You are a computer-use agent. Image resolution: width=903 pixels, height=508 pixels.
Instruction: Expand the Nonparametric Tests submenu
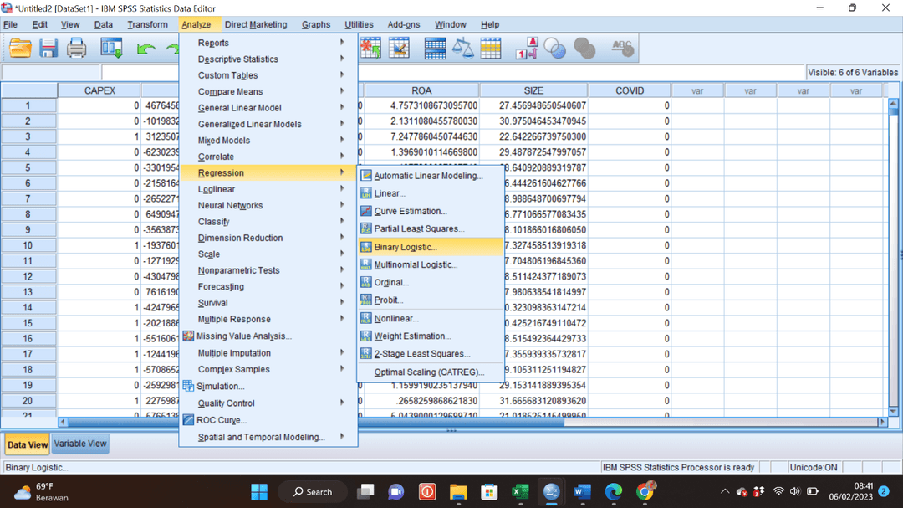[268, 270]
